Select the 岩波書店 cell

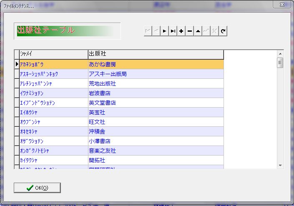(155, 93)
